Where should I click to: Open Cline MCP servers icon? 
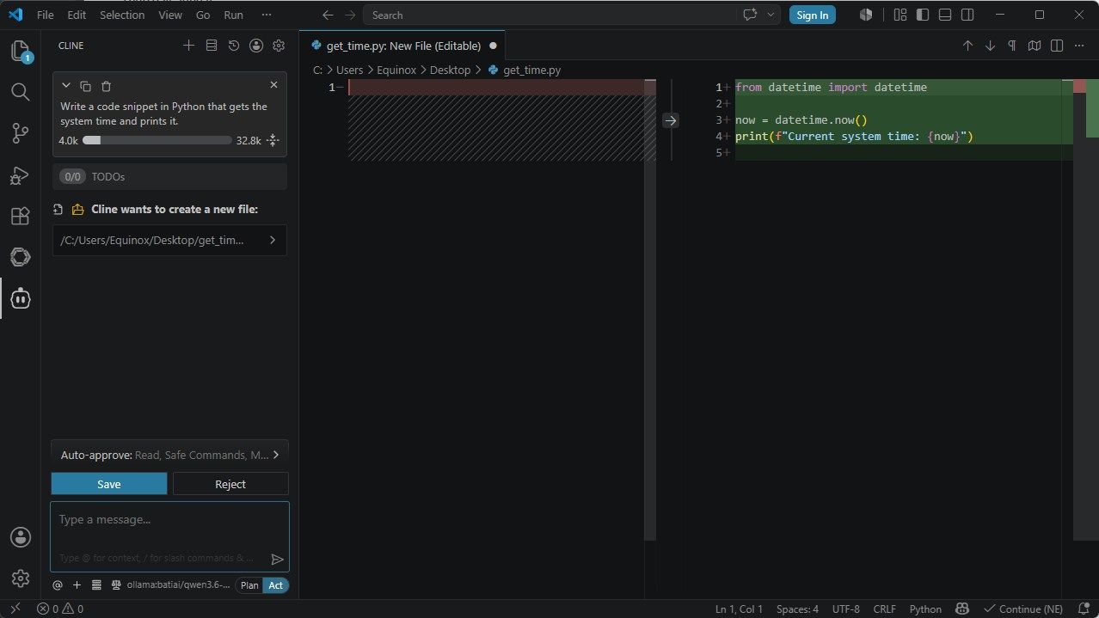212,46
